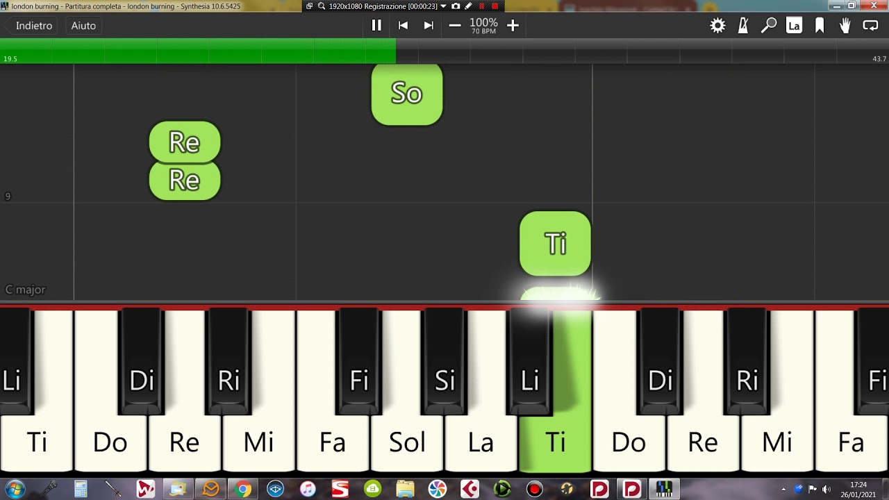Play the white Sol key

[x=407, y=443]
